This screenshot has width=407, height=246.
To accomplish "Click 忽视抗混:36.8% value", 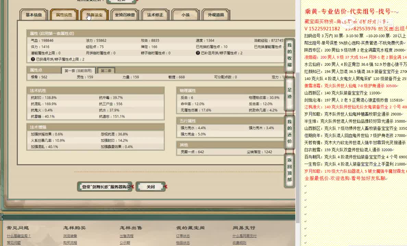I will [114, 134].
